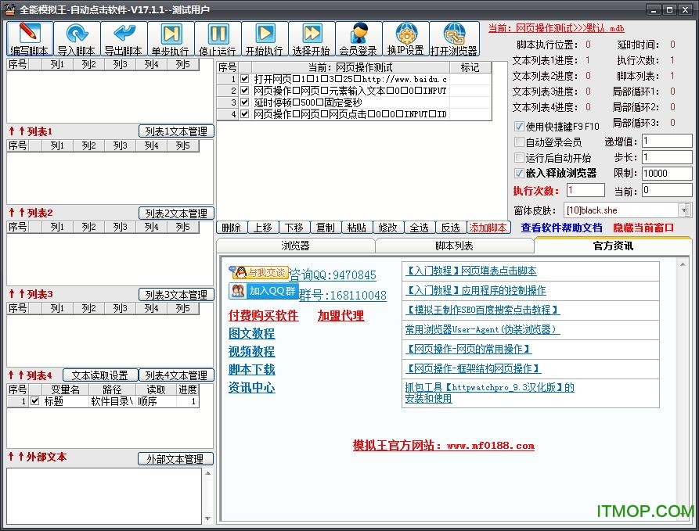The height and width of the screenshot is (531, 699).
Task: Switch to the 脚本列表 tab
Action: [x=454, y=246]
